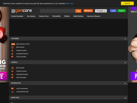The width and height of the screenshot is (137, 103).
Task: Collapse the Interactive section chevron
Action: point(125,83)
